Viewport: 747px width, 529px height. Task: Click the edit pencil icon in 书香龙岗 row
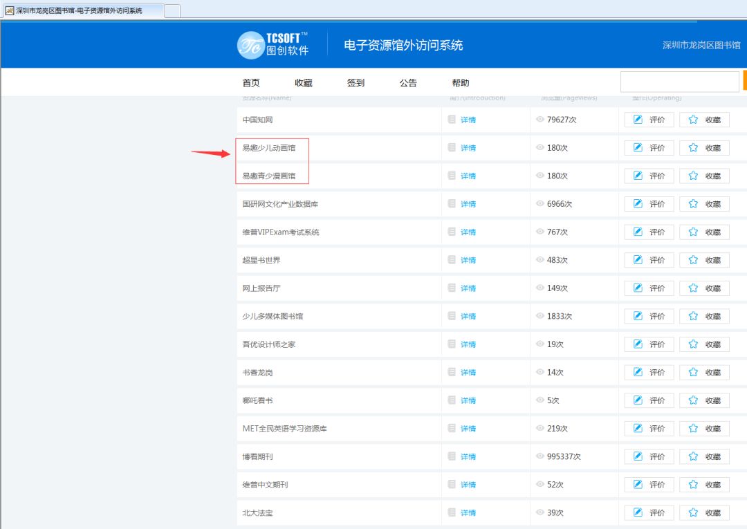[638, 372]
